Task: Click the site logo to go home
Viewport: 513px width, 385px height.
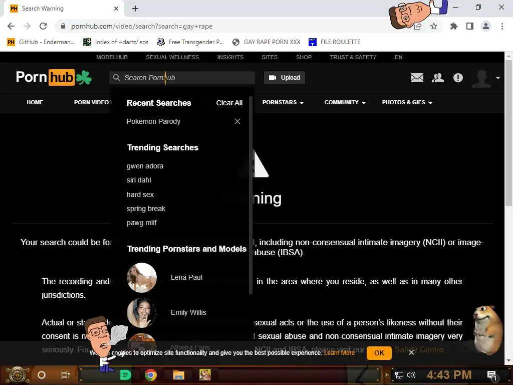Action: pyautogui.click(x=54, y=77)
